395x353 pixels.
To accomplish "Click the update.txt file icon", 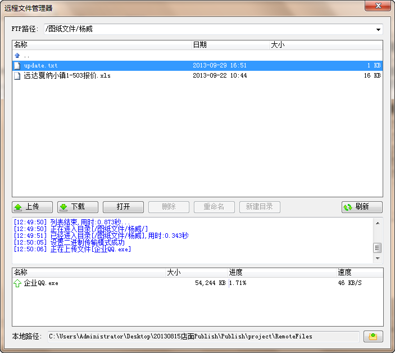I will point(17,66).
